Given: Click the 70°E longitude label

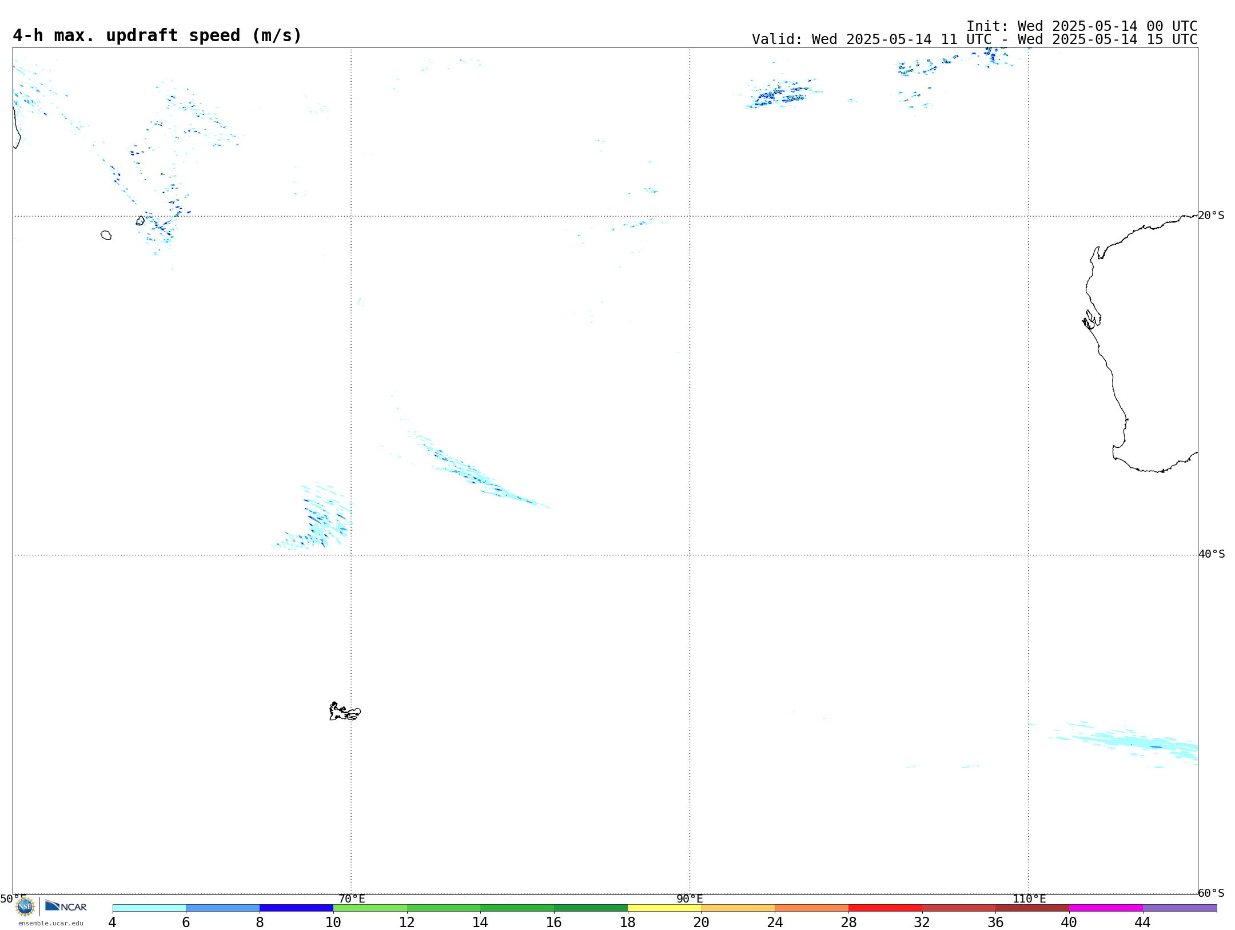Looking at the screenshot, I should click(x=352, y=899).
